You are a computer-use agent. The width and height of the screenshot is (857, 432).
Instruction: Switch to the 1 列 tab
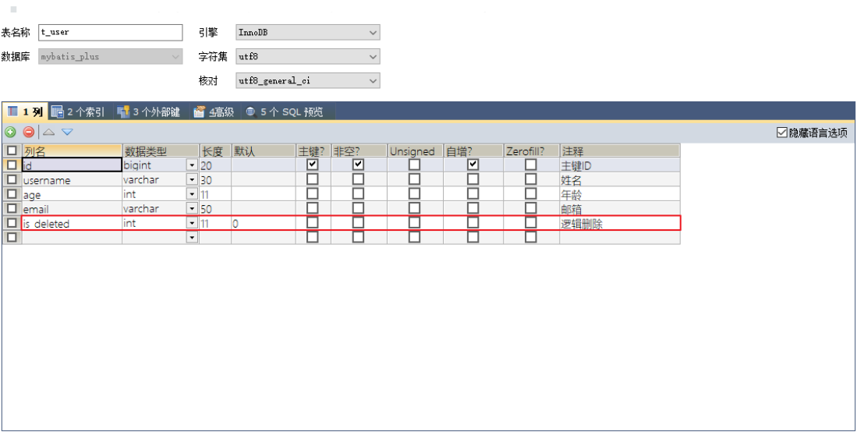tap(25, 112)
